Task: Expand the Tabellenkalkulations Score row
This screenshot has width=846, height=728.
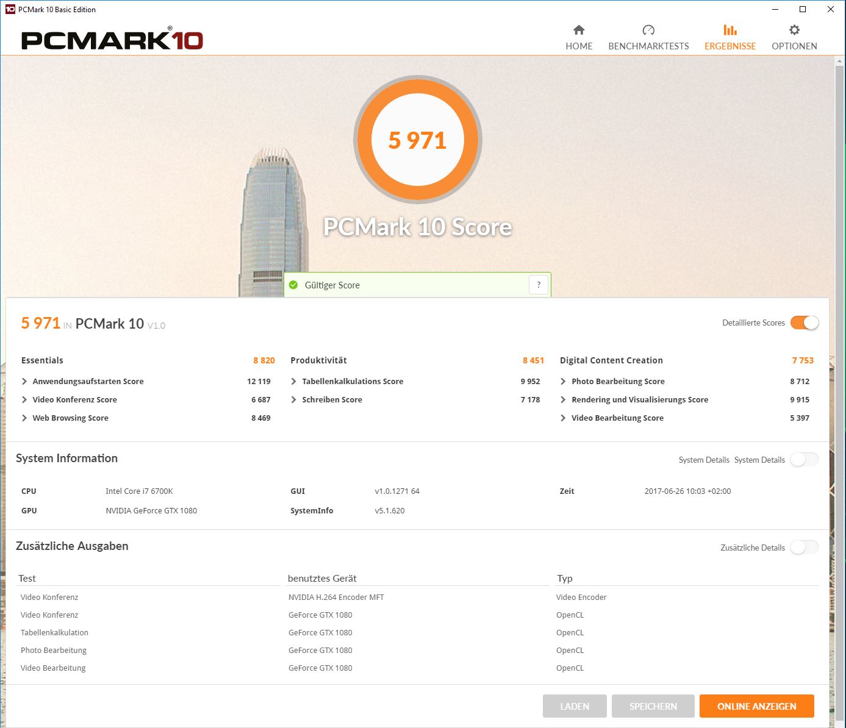Action: point(294,381)
